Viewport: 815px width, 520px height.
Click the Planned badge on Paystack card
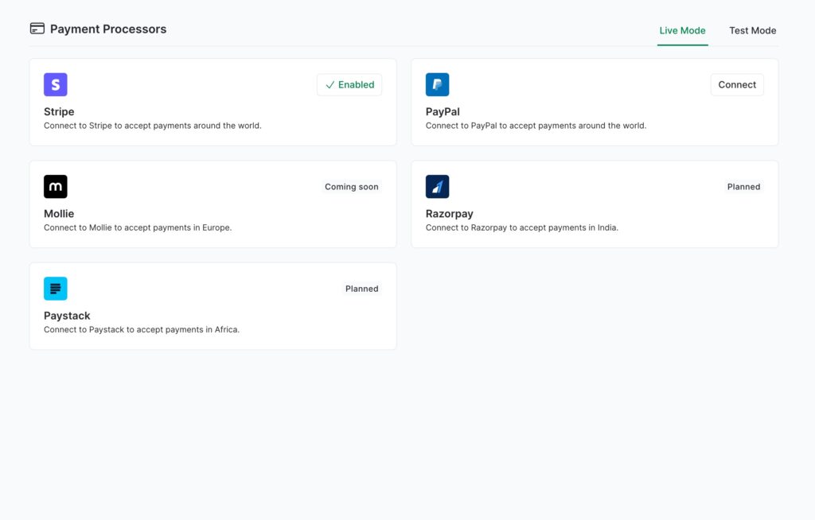(x=362, y=289)
